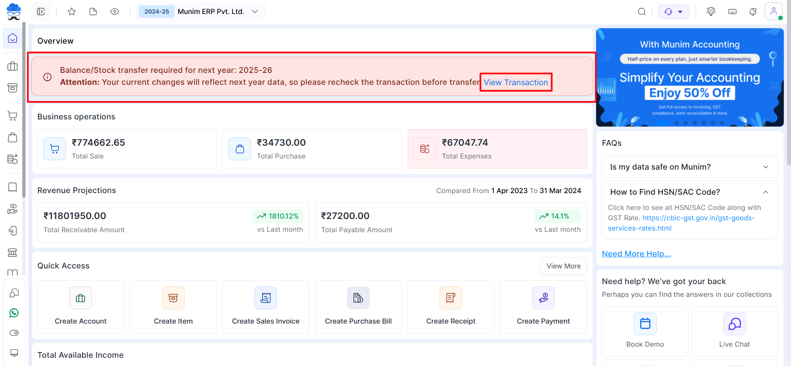The height and width of the screenshot is (366, 791).
Task: Select Home dashboard icon in sidebar
Action: 13,38
